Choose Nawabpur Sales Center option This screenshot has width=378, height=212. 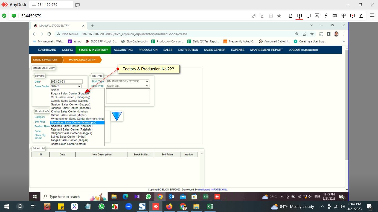click(x=77, y=123)
